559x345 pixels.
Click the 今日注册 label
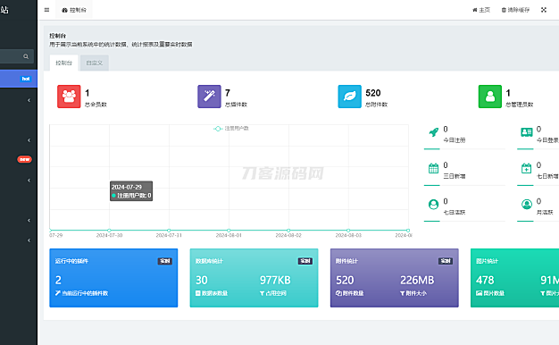[455, 140]
